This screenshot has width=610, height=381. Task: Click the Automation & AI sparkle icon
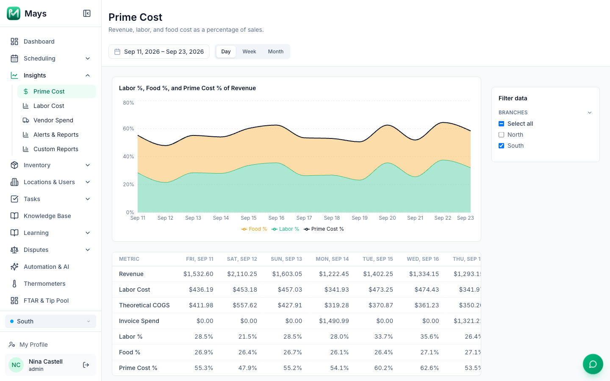pos(14,267)
